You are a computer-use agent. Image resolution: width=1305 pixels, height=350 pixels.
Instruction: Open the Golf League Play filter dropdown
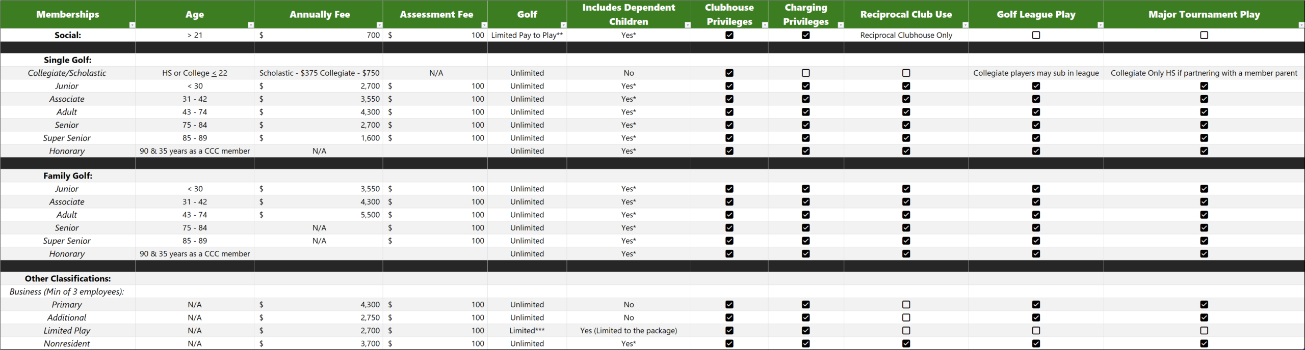[1100, 25]
